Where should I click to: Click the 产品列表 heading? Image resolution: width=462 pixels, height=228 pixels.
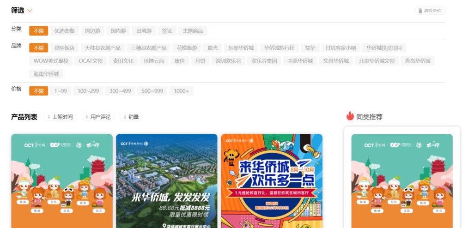24,117
